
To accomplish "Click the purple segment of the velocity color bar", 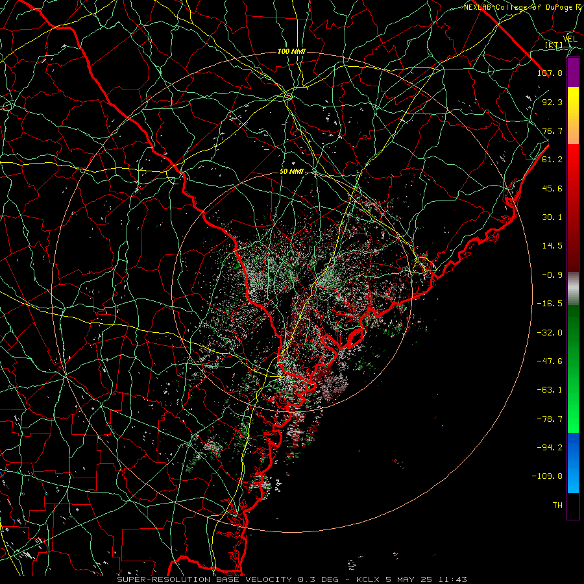I will point(573,73).
